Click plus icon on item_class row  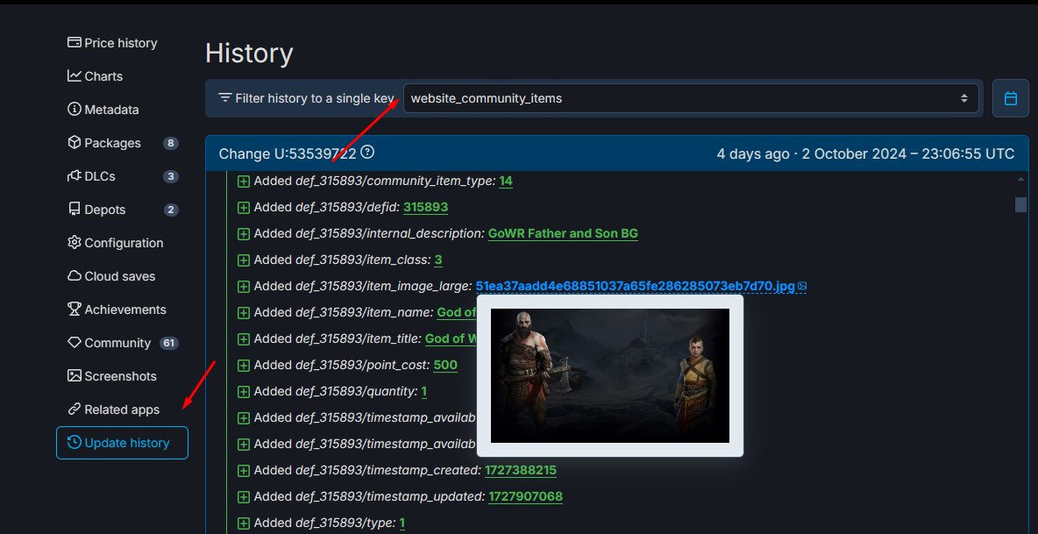pyautogui.click(x=244, y=260)
